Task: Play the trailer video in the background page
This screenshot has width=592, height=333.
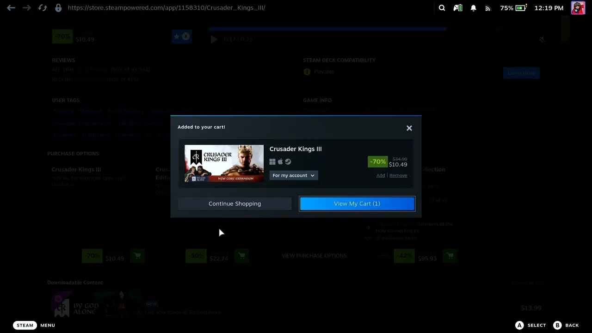Action: [214, 39]
